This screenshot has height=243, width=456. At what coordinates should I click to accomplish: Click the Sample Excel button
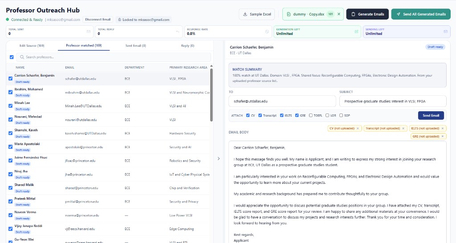(257, 14)
